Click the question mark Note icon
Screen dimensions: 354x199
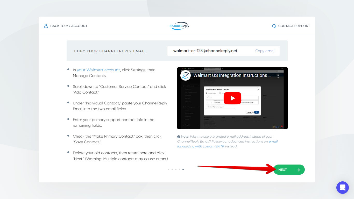pyautogui.click(x=179, y=137)
